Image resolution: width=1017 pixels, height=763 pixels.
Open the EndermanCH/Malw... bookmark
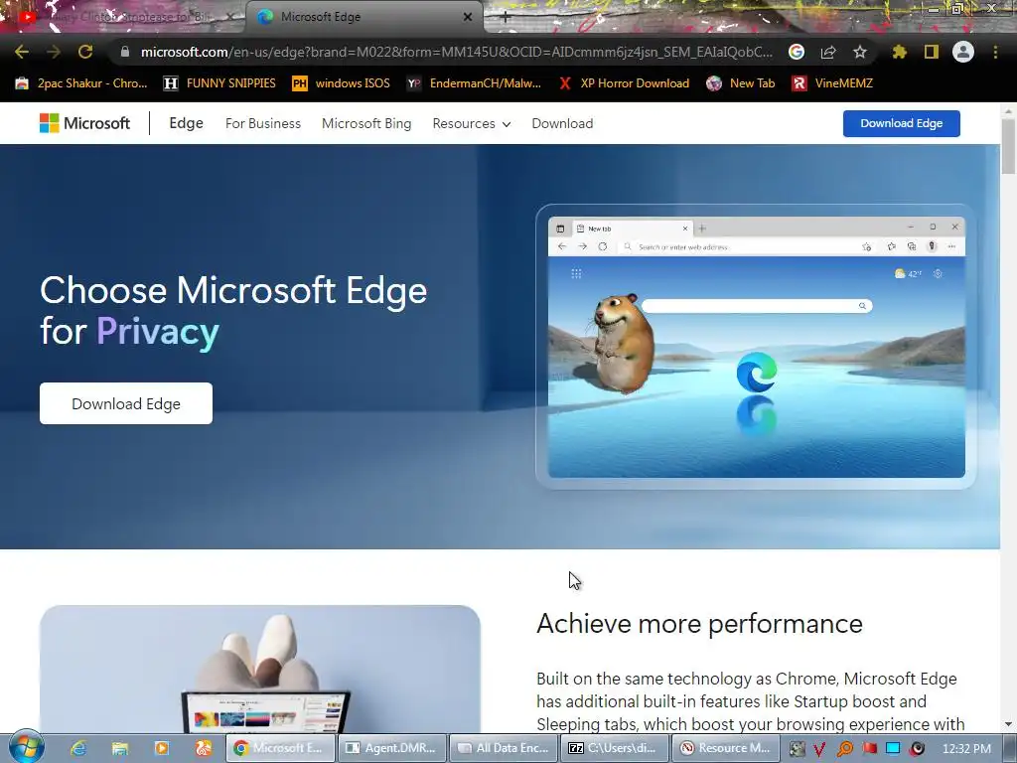(x=474, y=83)
